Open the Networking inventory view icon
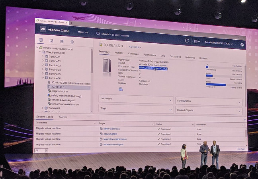Viewport: 258px width, 179px height. (x=72, y=42)
